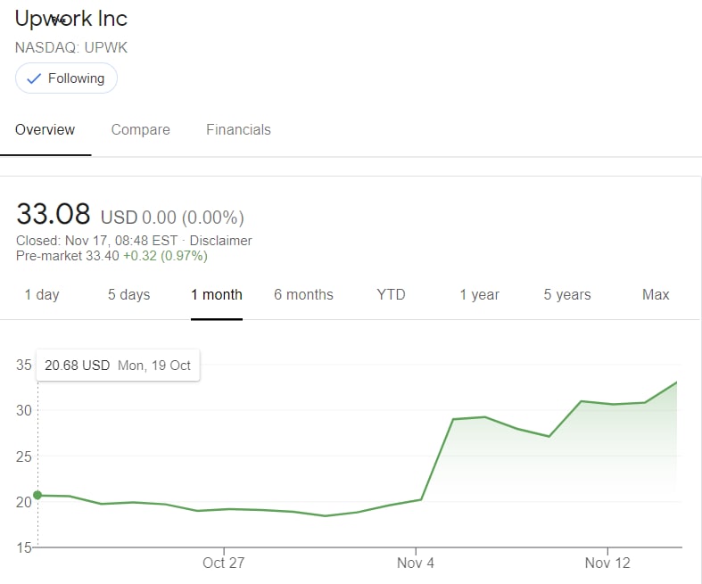This screenshot has height=584, width=702.
Task: Select the YTD chart range
Action: coord(391,295)
